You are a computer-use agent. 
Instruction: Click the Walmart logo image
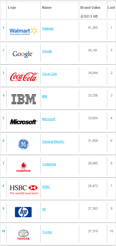23,31
